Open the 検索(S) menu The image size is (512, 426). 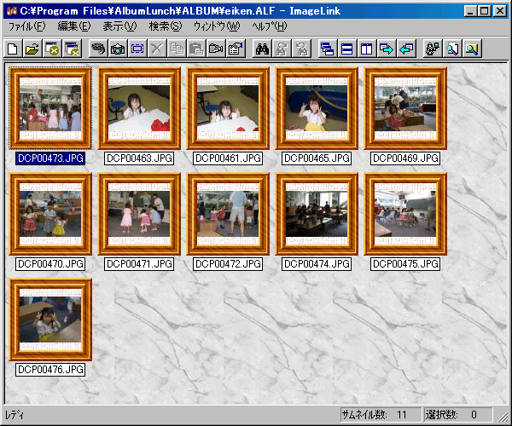coord(166,26)
